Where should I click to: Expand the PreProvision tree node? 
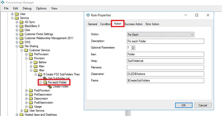coord(26,54)
